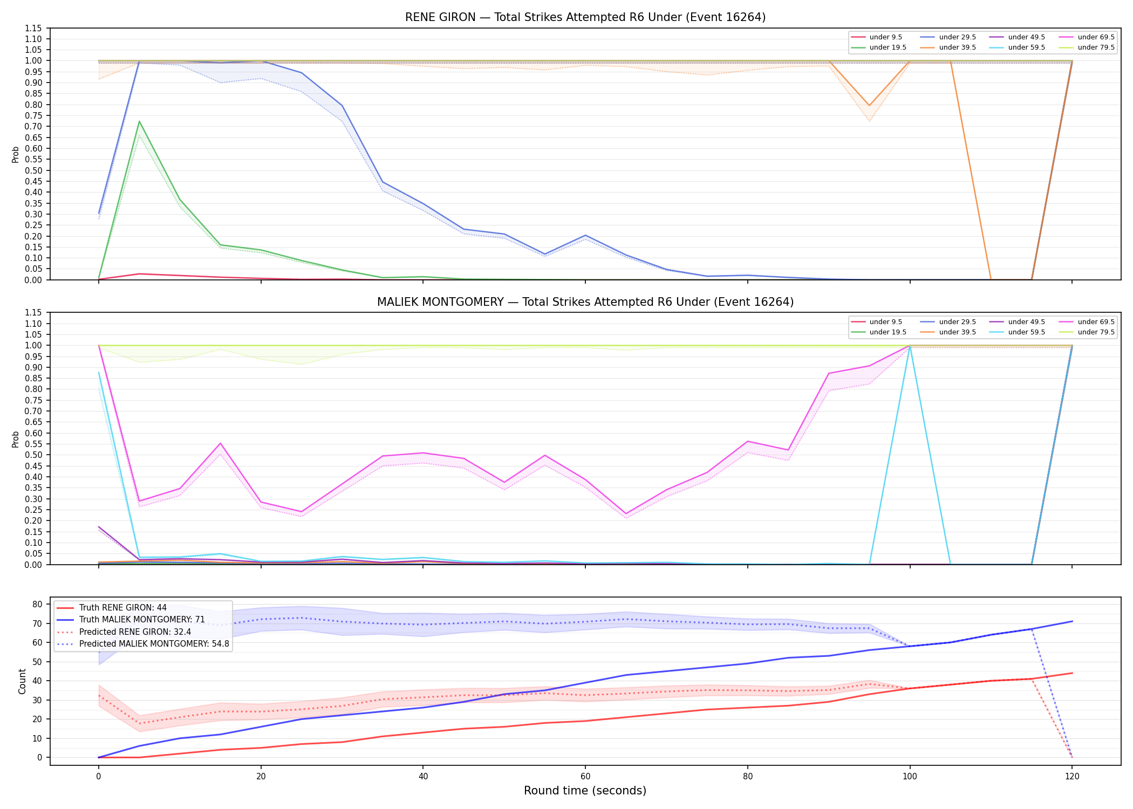Click the "Round time (seconds)" axis label

(585, 791)
